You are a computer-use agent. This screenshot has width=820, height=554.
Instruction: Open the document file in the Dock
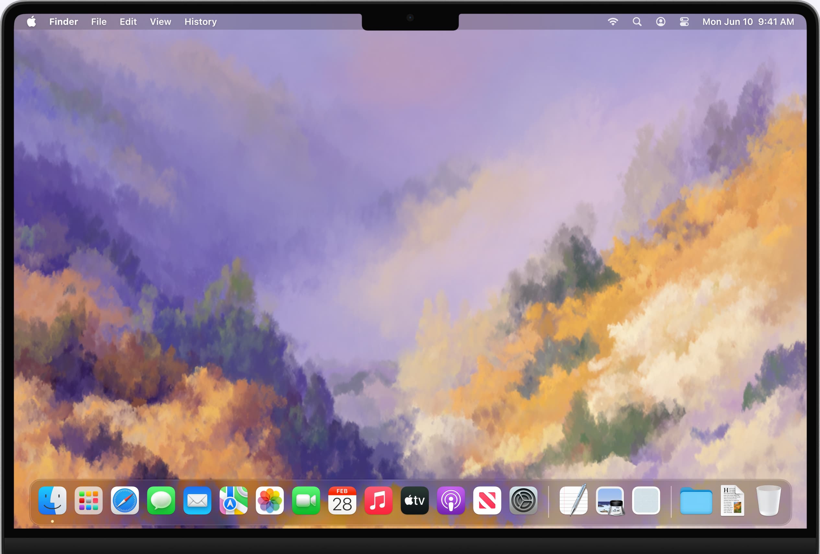pyautogui.click(x=732, y=501)
